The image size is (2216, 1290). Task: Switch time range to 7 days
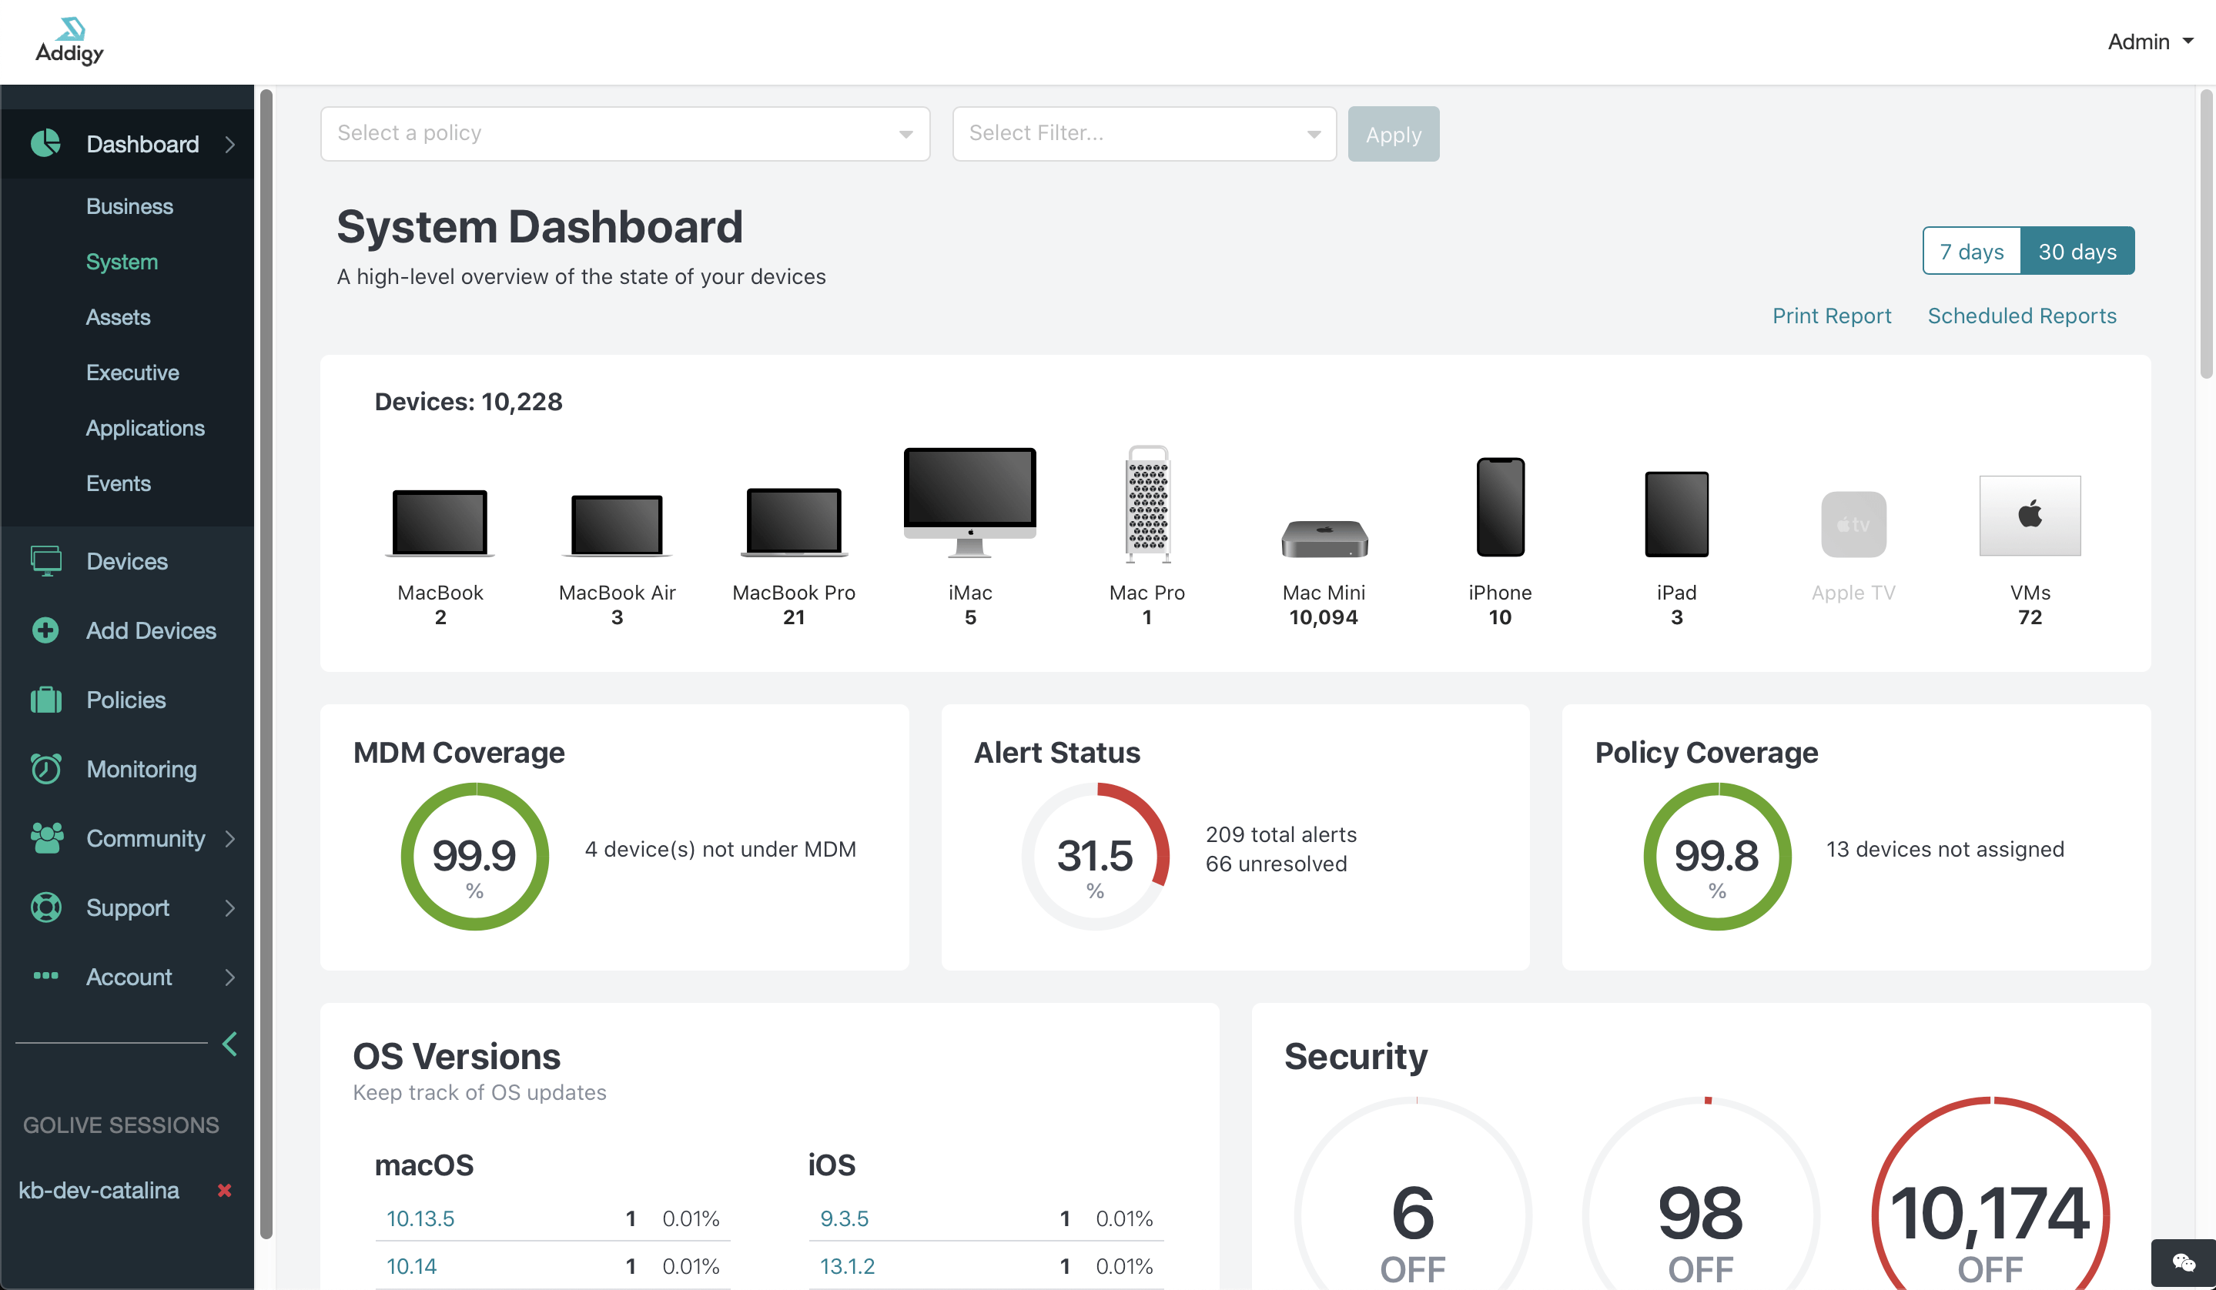(1972, 252)
